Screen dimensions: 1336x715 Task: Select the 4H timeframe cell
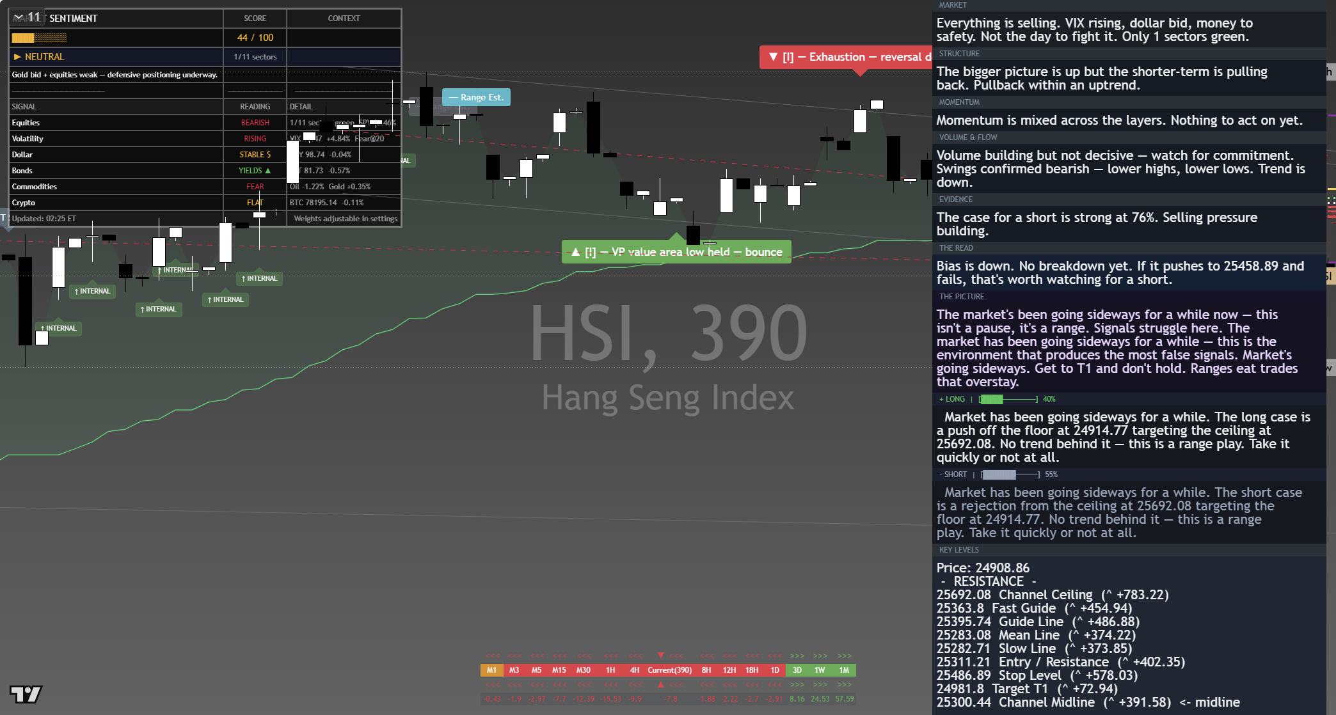(x=635, y=670)
